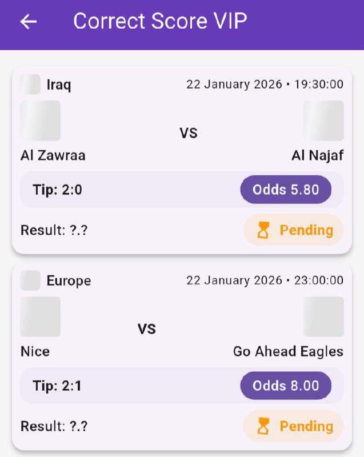Select the Pending status for Al Zawraa match
This screenshot has height=457, width=364.
click(293, 230)
